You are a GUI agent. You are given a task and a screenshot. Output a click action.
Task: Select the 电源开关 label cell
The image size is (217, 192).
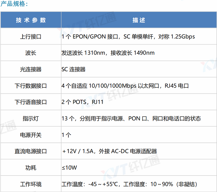tap(31, 135)
